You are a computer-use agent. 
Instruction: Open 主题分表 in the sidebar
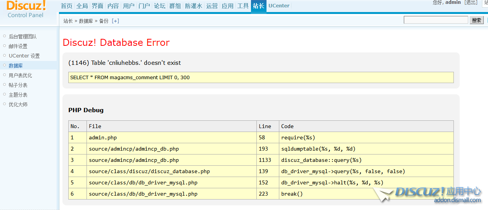[18, 95]
